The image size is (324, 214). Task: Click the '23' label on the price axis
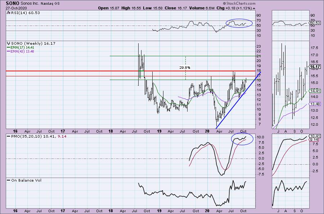[258, 46]
